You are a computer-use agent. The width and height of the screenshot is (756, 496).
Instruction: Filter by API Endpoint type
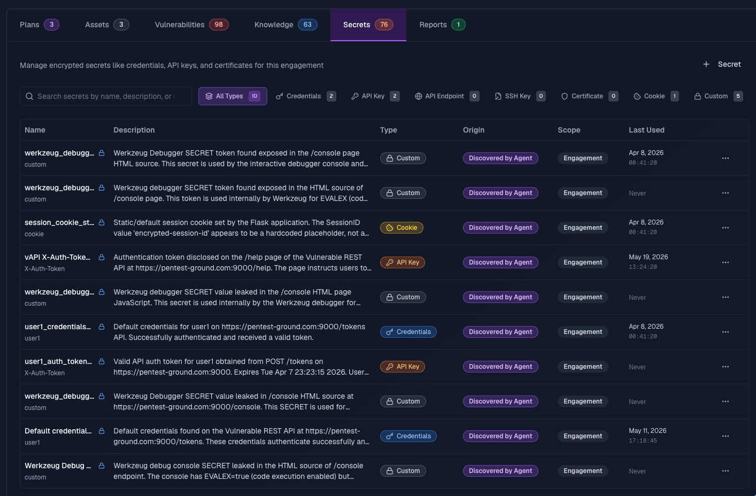(447, 96)
